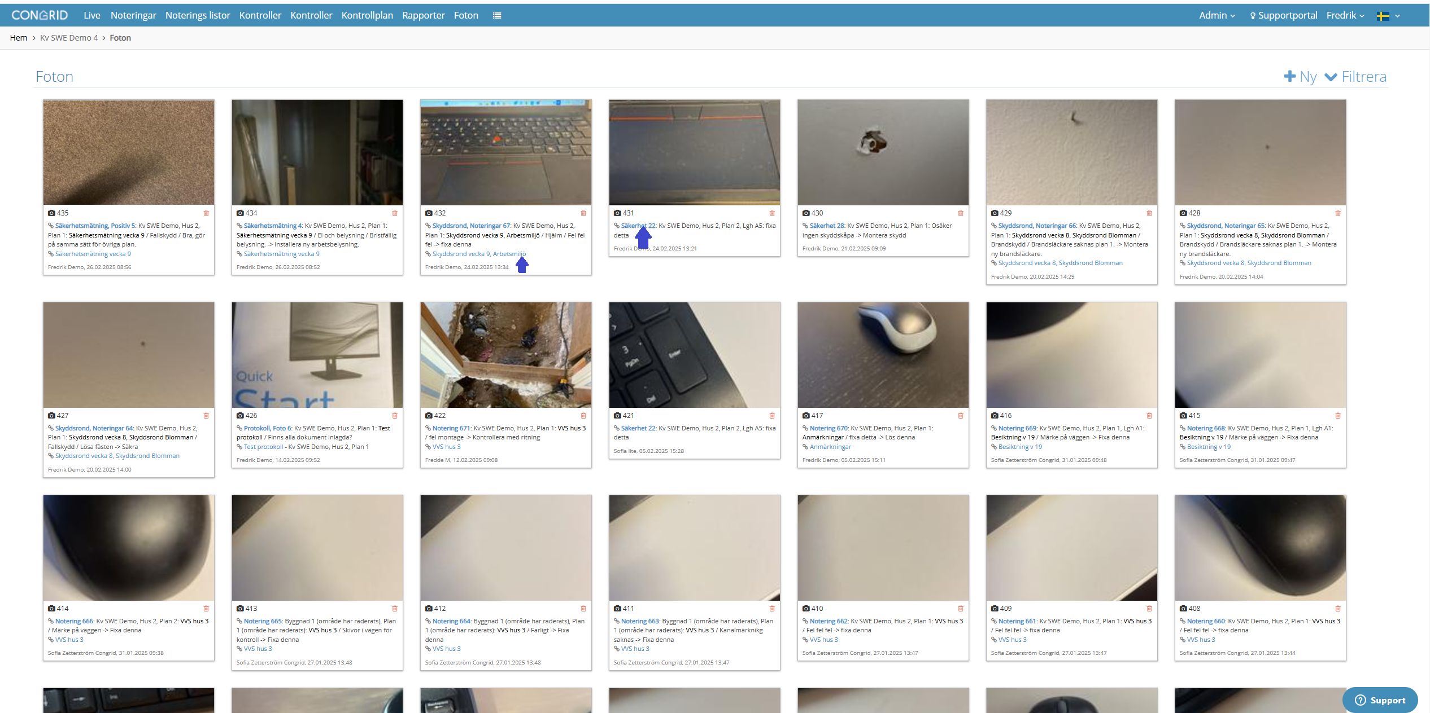Click trash icon on photo 417
The image size is (1430, 713).
[x=961, y=416]
